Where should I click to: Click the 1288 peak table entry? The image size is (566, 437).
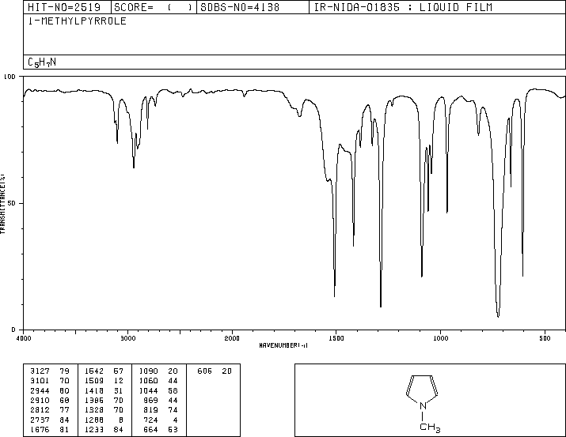click(x=104, y=420)
